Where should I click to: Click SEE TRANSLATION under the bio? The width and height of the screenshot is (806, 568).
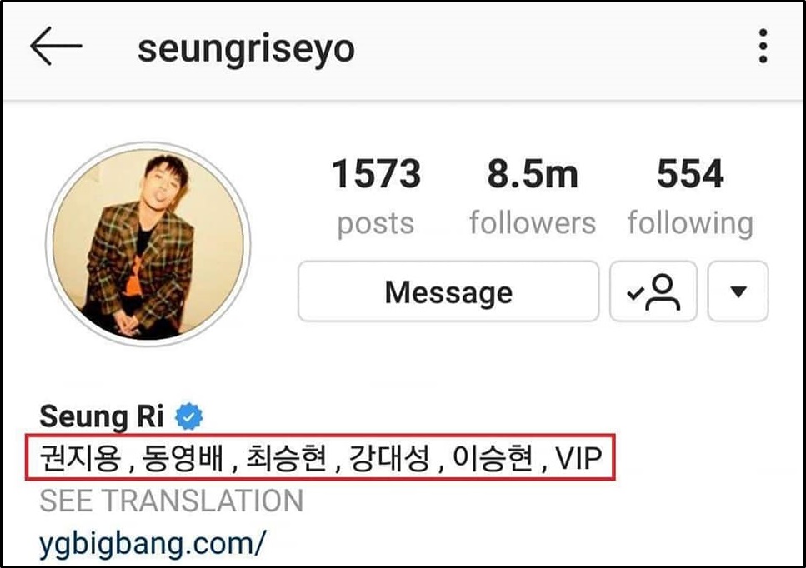171,501
